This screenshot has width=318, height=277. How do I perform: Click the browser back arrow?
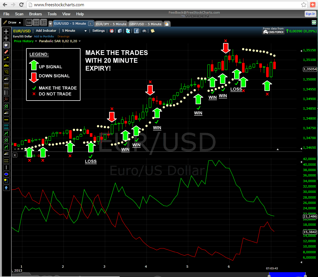[5, 5]
